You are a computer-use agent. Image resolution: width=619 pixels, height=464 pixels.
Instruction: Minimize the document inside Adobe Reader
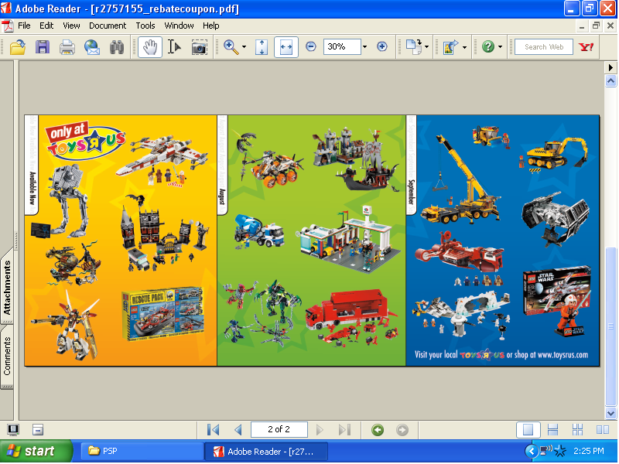click(x=582, y=26)
